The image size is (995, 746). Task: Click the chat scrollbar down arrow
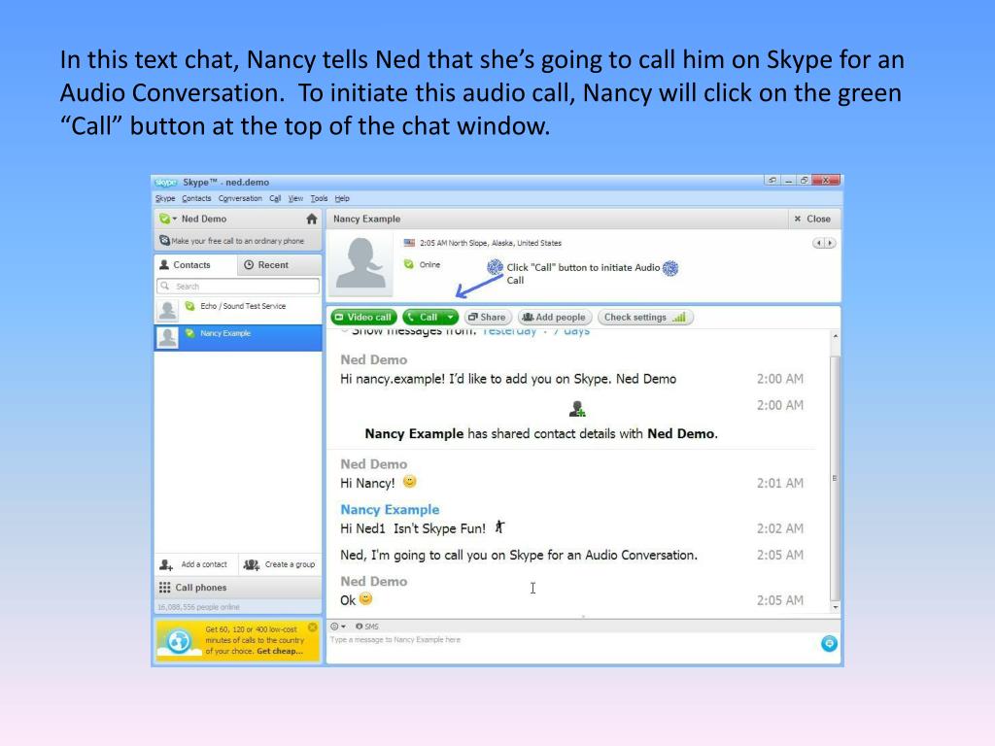pyautogui.click(x=835, y=607)
